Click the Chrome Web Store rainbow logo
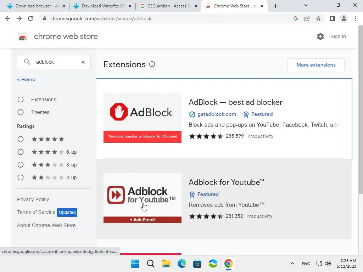The height and width of the screenshot is (272, 363). 23,36
